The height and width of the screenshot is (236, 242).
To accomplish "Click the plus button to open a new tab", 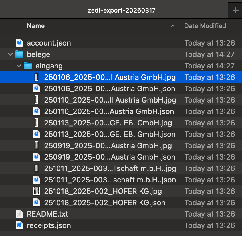I will pyautogui.click(x=236, y=10).
